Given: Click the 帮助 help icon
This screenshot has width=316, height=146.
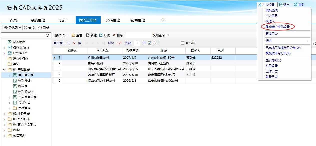Looking at the screenshot, I should pos(296,5).
